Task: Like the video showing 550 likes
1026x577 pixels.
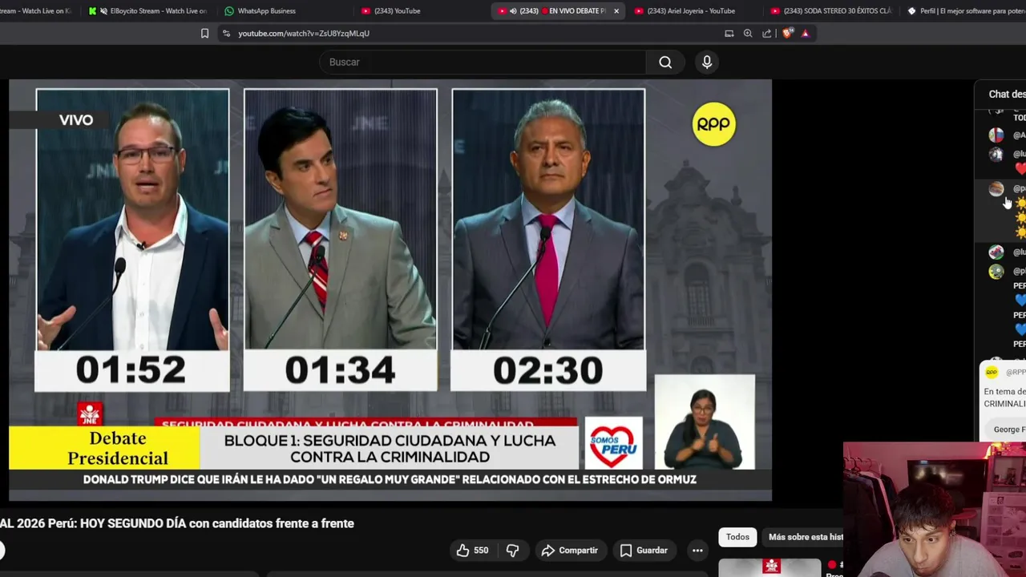Action: (471, 551)
